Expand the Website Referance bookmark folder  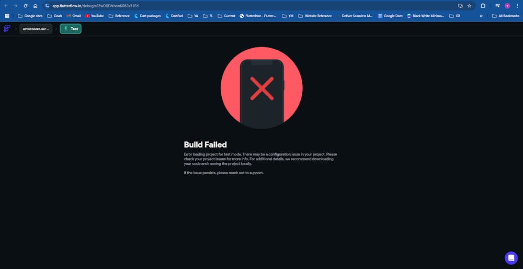pos(315,16)
